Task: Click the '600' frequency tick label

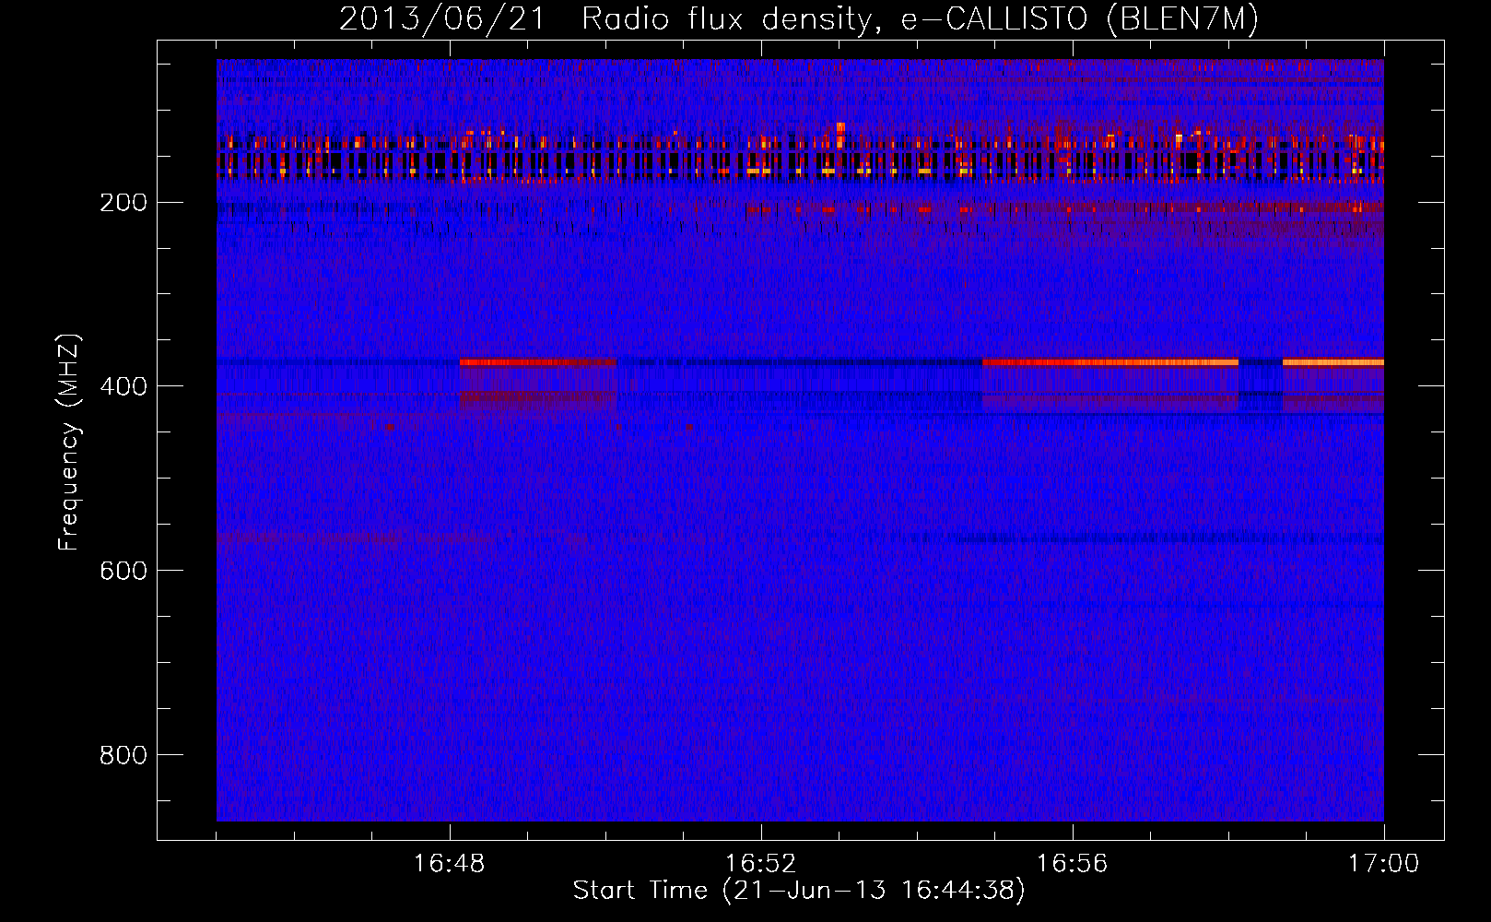Action: coord(123,571)
